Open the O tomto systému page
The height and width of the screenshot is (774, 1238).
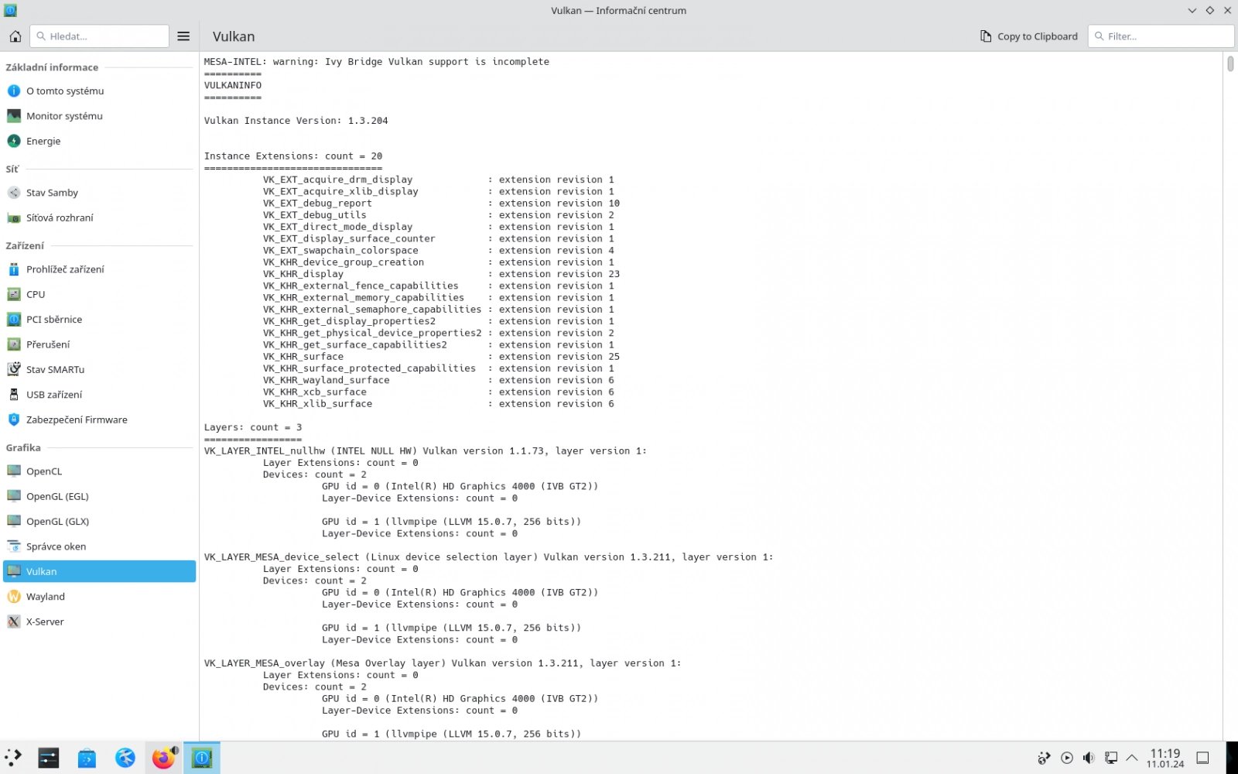99,91
